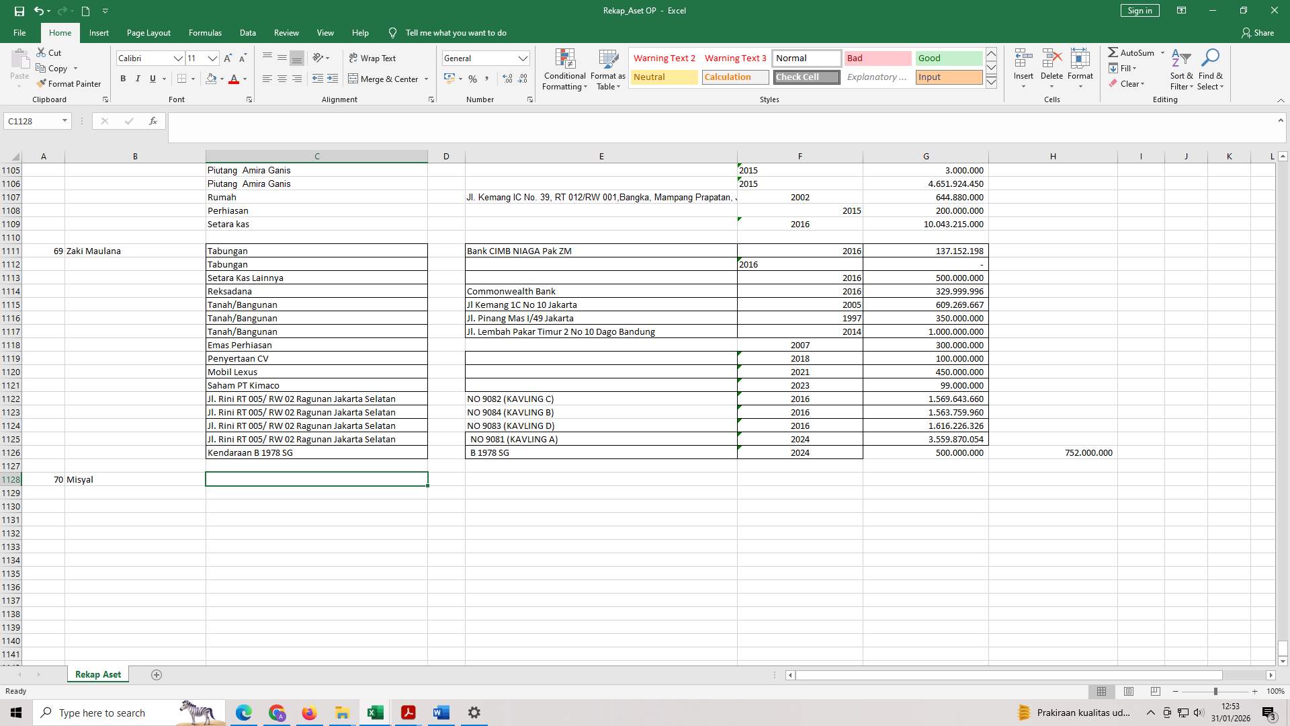Viewport: 1290px width, 726px height.
Task: Click the Share button
Action: (x=1257, y=32)
